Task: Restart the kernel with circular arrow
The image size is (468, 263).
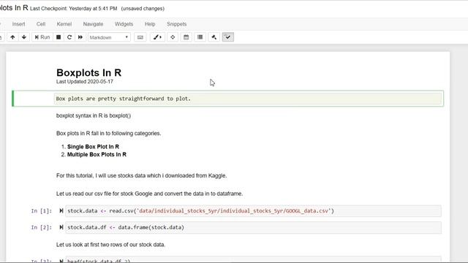Action: coord(69,37)
